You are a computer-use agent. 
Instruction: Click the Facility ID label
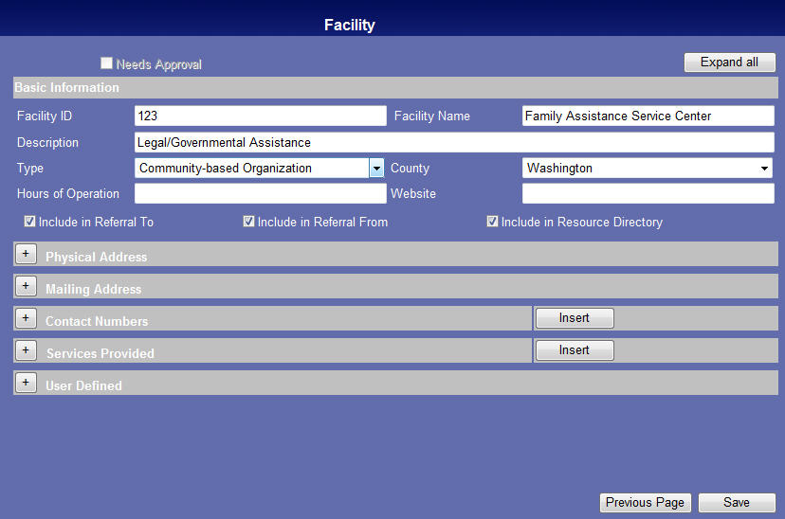[x=45, y=116]
